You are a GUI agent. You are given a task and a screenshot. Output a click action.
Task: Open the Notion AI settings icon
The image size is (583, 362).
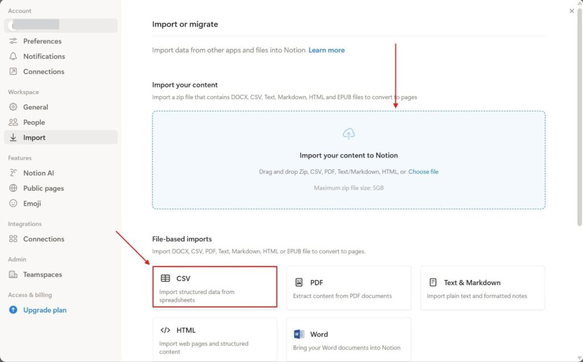14,173
